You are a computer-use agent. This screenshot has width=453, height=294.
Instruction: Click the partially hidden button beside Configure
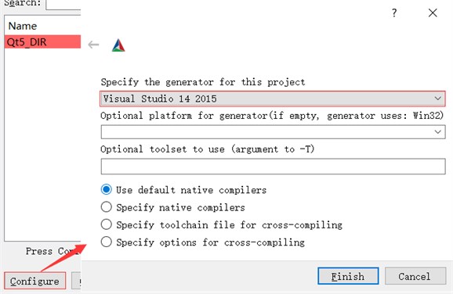(76, 281)
